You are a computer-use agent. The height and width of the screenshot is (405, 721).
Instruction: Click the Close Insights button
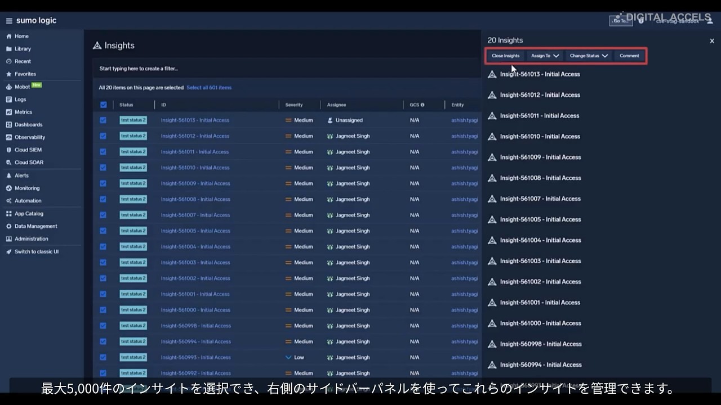[505, 56]
